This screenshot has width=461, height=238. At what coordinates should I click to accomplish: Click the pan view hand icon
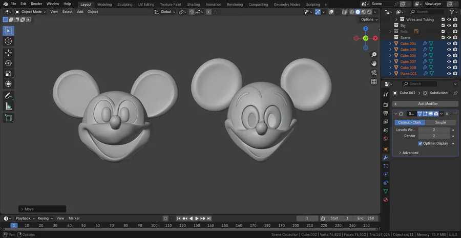tap(374, 63)
